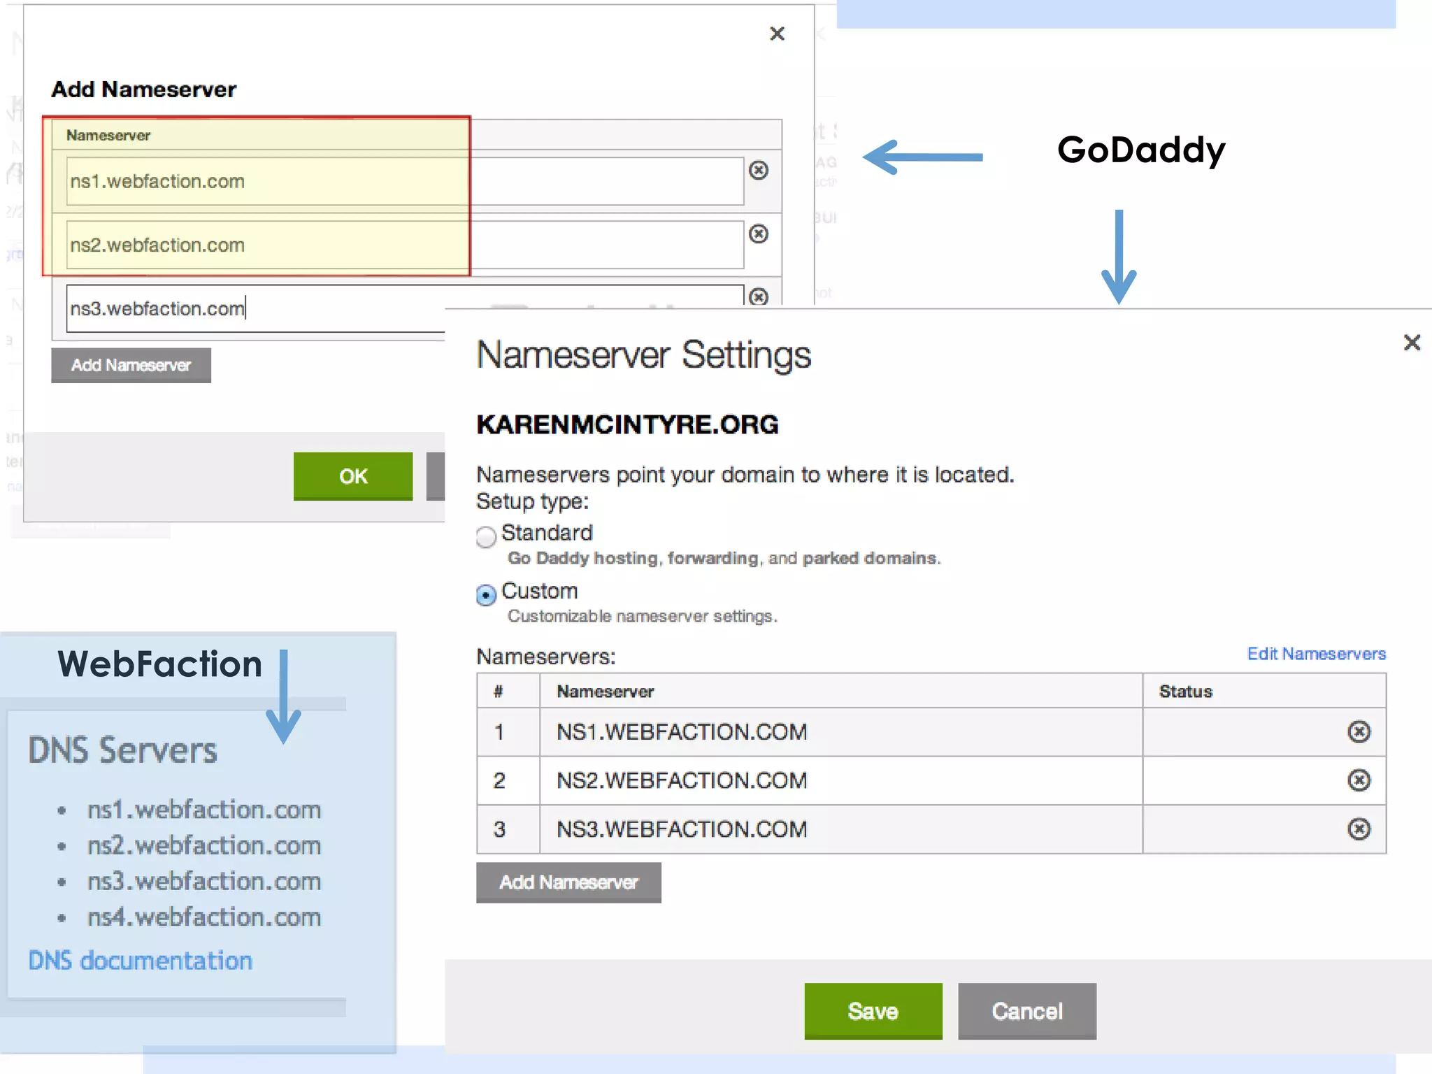The width and height of the screenshot is (1432, 1074).
Task: Save the nameserver settings
Action: (873, 1011)
